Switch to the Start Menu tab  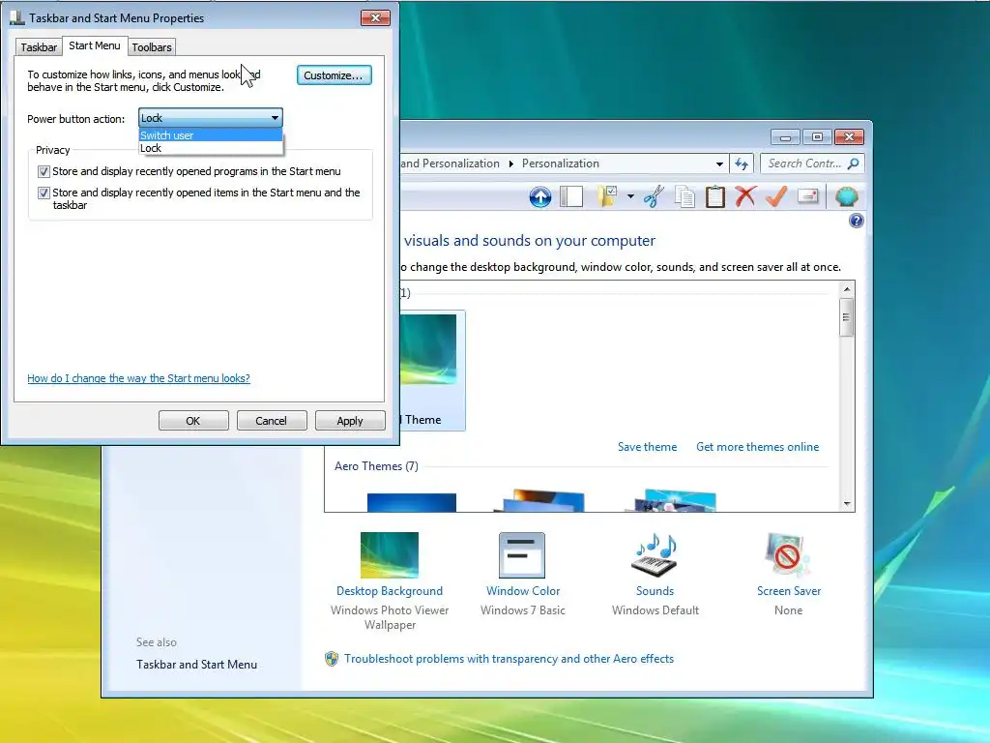94,45
